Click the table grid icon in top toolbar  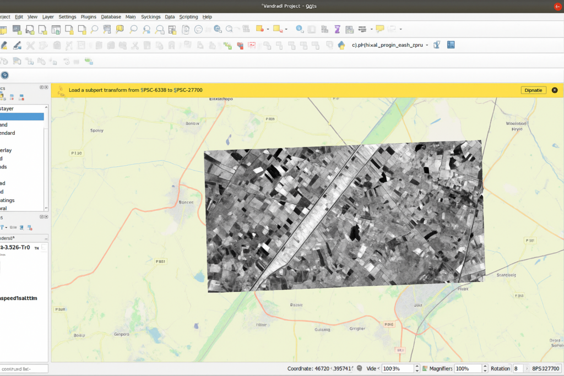(17, 30)
